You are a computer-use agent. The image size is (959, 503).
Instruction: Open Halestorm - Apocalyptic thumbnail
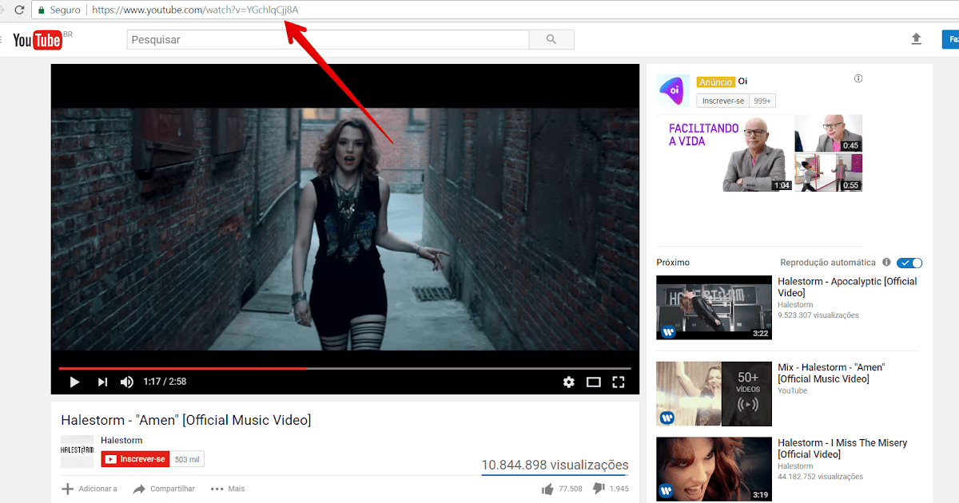point(714,307)
